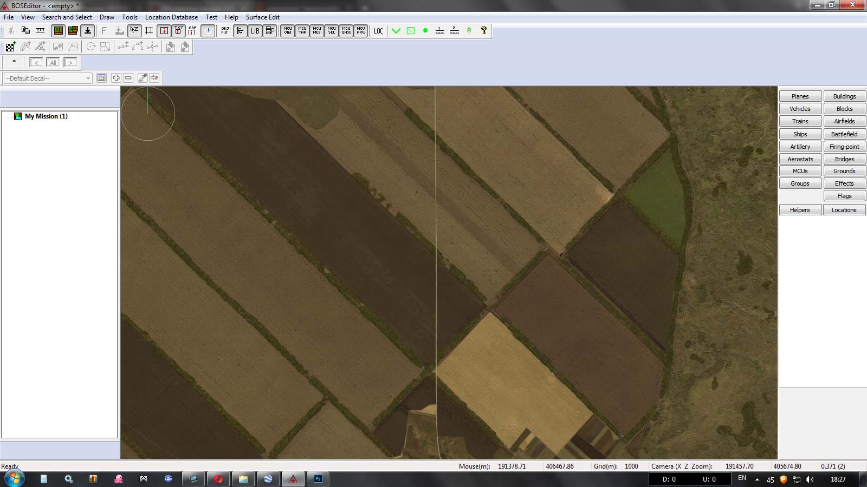Click the OBJ FILT object filter icon
Screen dimensions: 867x487
pyautogui.click(x=225, y=31)
